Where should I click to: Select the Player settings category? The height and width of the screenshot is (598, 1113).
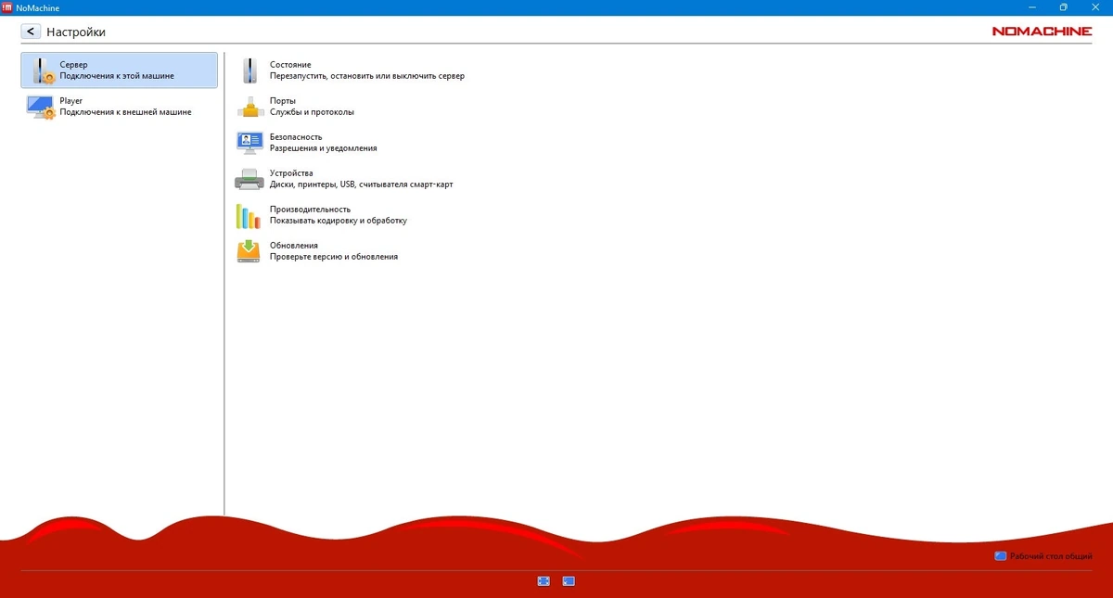coord(119,107)
